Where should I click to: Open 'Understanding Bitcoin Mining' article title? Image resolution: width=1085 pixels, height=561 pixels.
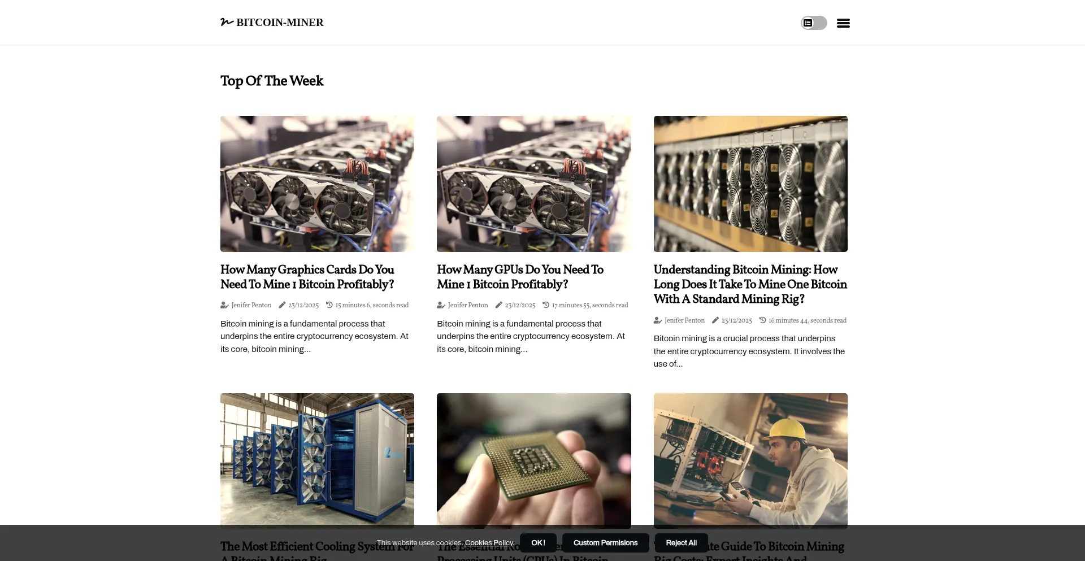click(x=750, y=284)
